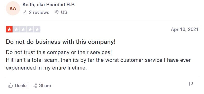Image resolution: width=204 pixels, height=94 pixels.
Task: Click the red first rating star
Action: 9,29
